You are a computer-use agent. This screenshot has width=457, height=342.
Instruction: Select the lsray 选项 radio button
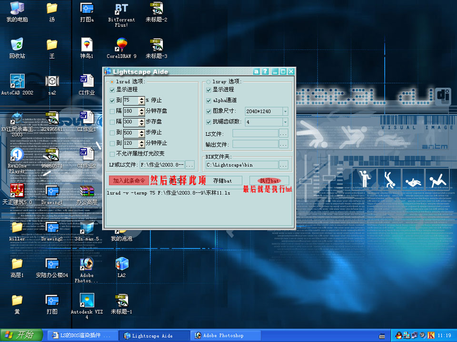click(208, 82)
